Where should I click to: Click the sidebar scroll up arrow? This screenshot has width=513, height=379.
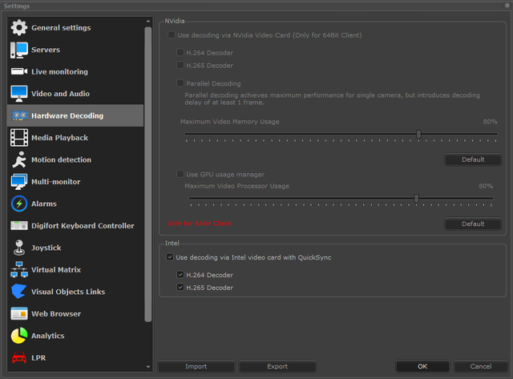(x=148, y=22)
